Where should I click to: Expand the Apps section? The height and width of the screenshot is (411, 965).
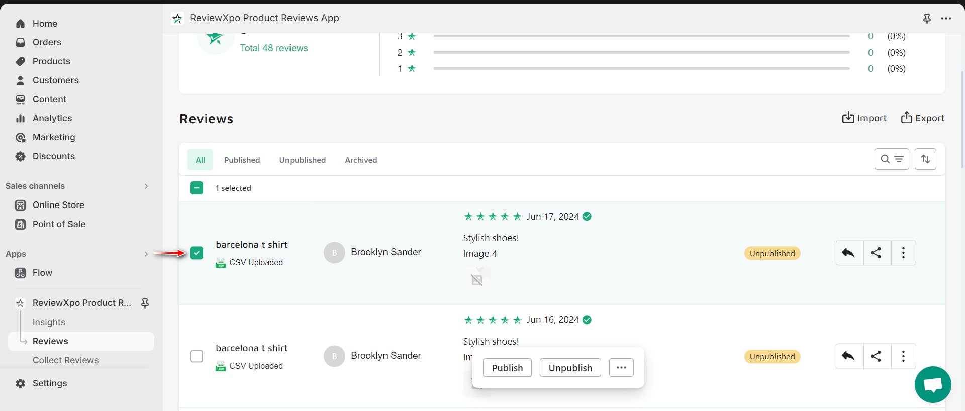[146, 254]
